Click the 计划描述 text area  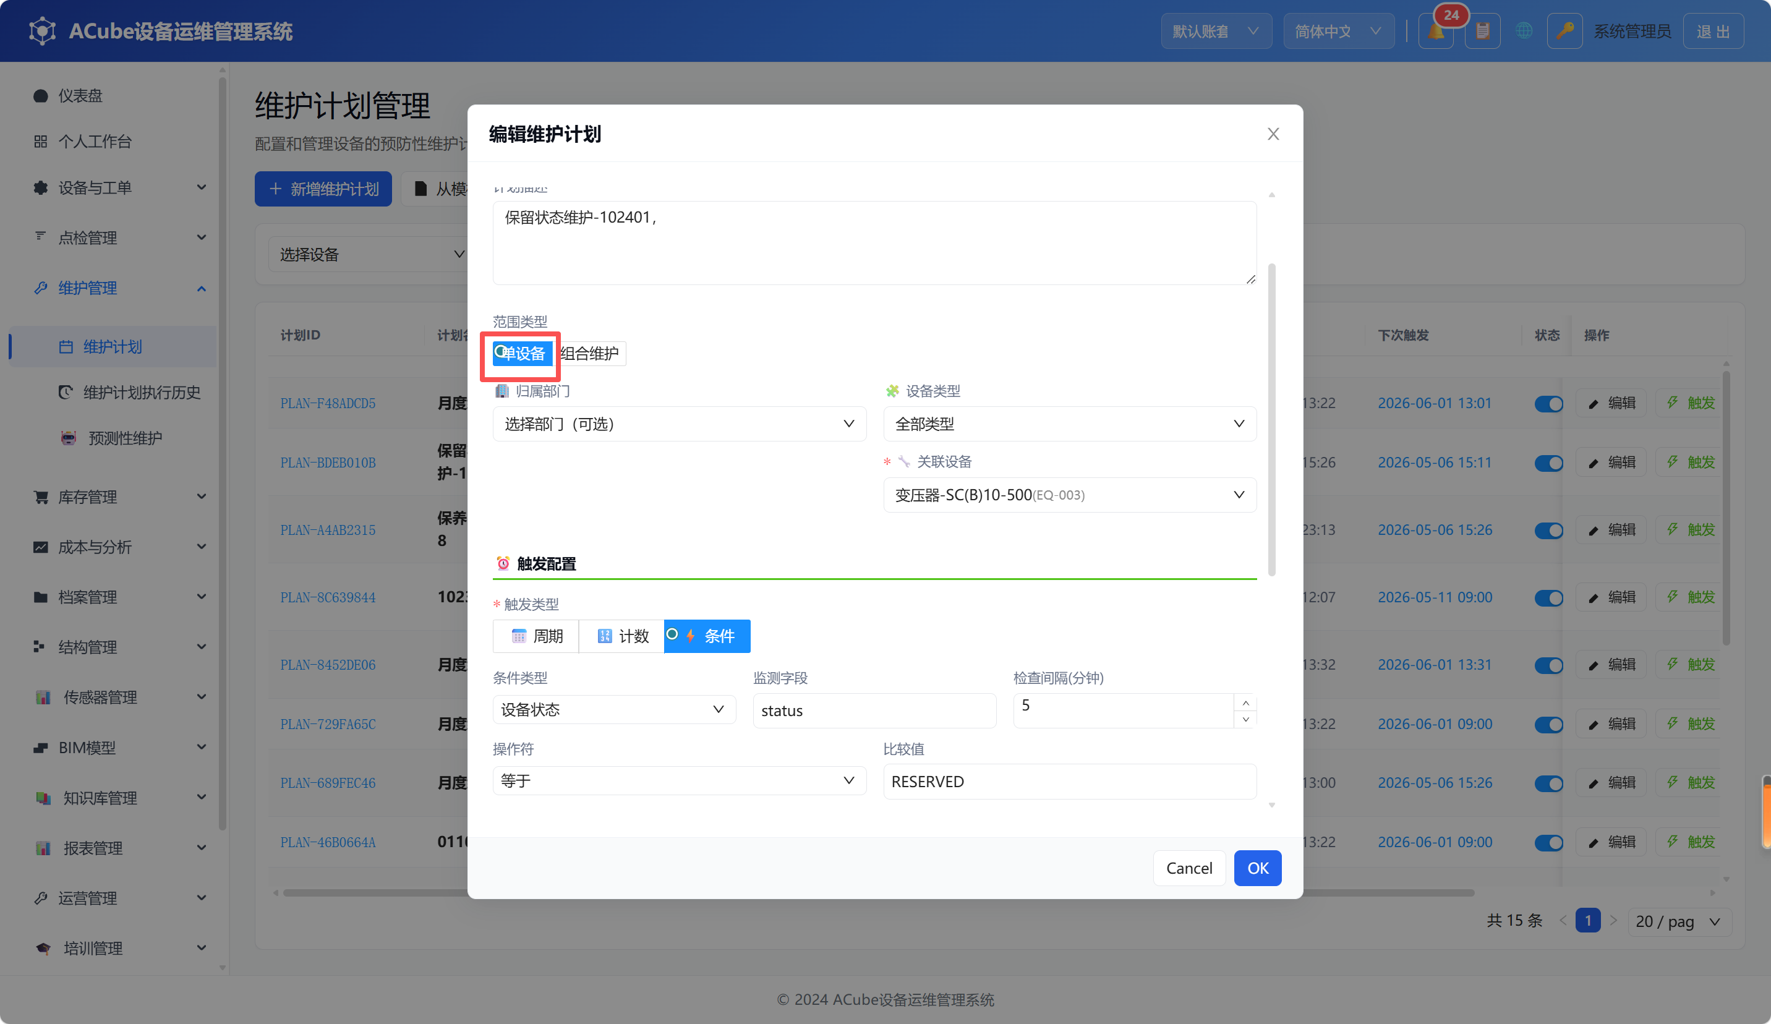tap(874, 243)
